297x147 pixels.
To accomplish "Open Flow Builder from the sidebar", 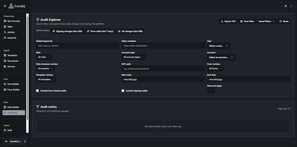I will (x=13, y=84).
